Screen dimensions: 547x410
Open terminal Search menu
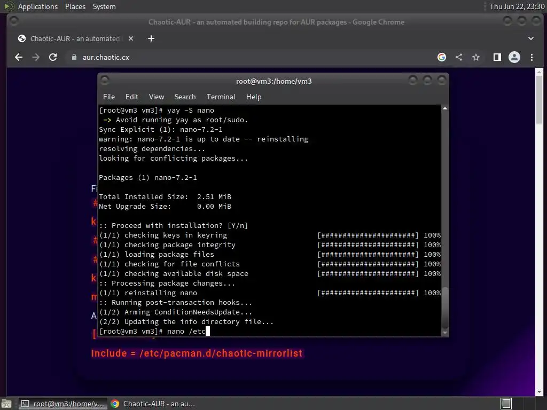(x=185, y=97)
